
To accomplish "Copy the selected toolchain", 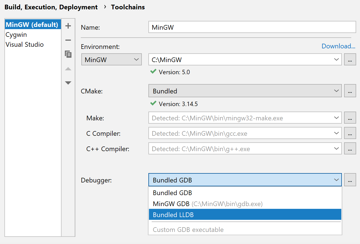I will [68, 54].
